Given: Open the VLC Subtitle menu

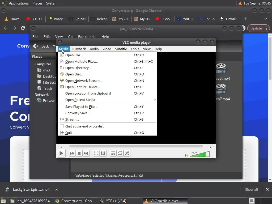Looking at the screenshot, I should (x=121, y=49).
